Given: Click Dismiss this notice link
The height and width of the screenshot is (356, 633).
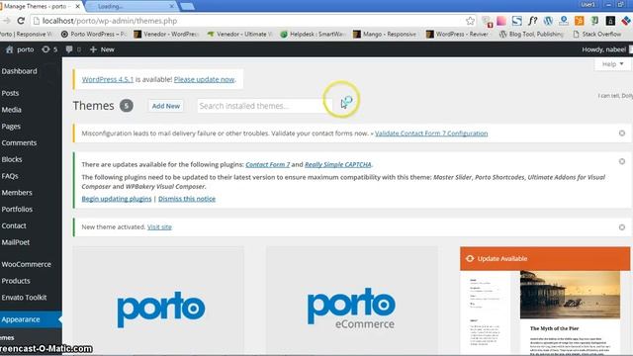Looking at the screenshot, I should pyautogui.click(x=187, y=199).
